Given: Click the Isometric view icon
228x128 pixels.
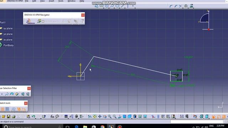Looking at the screenshot, I should [129, 117].
